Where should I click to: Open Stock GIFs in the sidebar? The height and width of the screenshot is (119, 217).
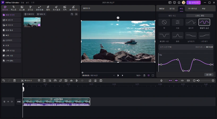pos(11,61)
